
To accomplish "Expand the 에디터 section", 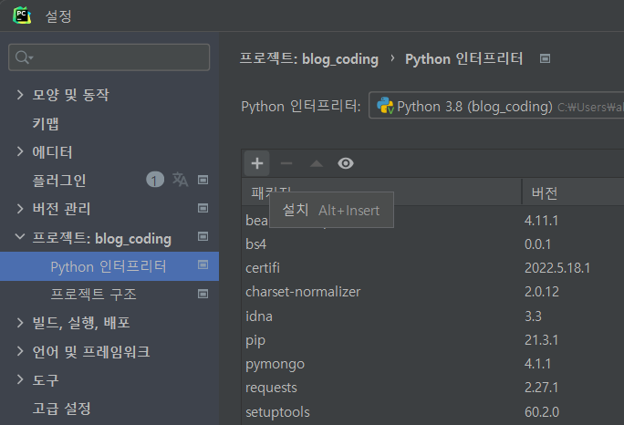I will pos(20,151).
